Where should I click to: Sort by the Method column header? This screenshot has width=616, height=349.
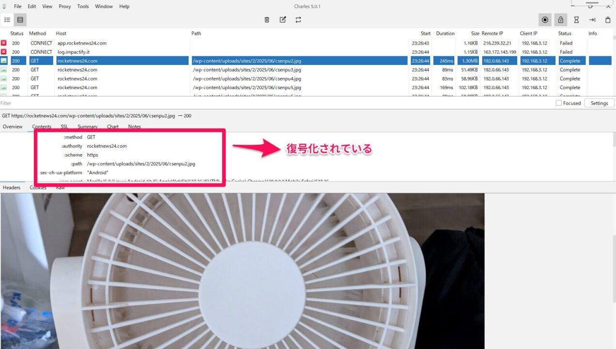[37, 33]
